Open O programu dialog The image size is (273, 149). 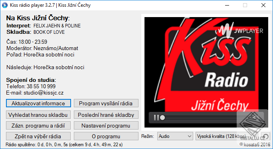click(106, 136)
